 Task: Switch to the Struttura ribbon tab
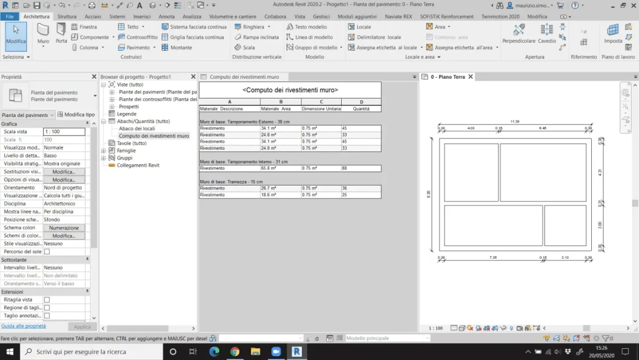(67, 17)
